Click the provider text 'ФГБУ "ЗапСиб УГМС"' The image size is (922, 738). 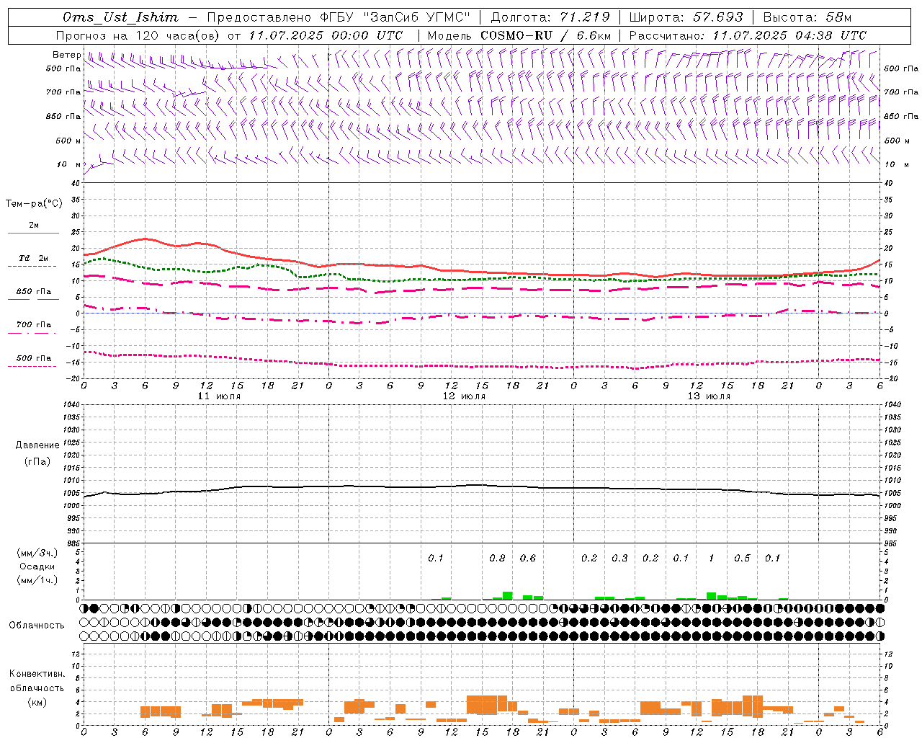[x=395, y=17]
